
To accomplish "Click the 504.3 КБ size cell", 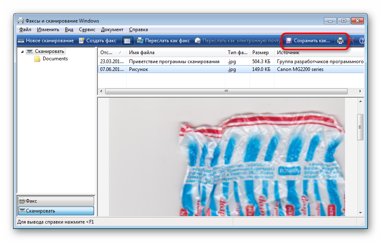I will tap(261, 62).
